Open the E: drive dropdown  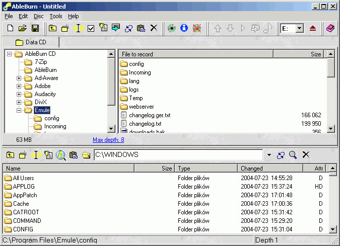[299, 28]
